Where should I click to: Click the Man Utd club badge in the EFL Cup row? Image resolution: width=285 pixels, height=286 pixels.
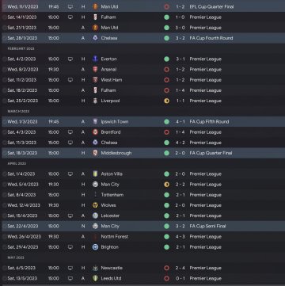coord(95,6)
